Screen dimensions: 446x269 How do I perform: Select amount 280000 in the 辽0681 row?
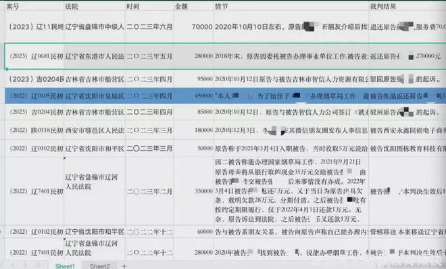pyautogui.click(x=194, y=56)
